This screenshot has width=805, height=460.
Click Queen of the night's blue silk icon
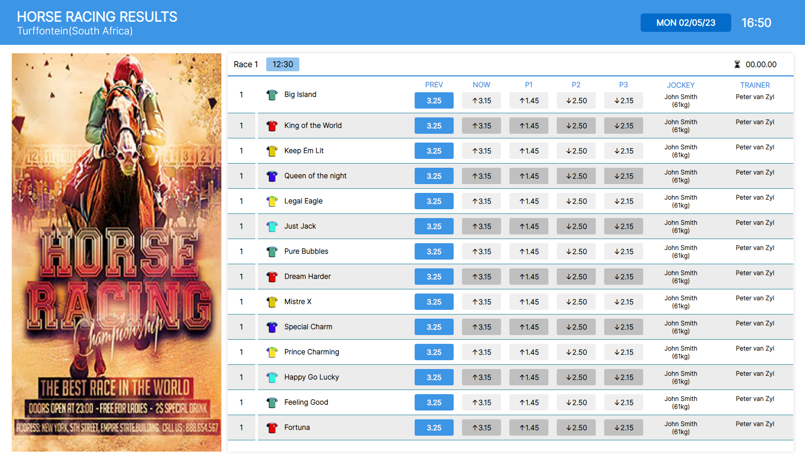(x=272, y=176)
